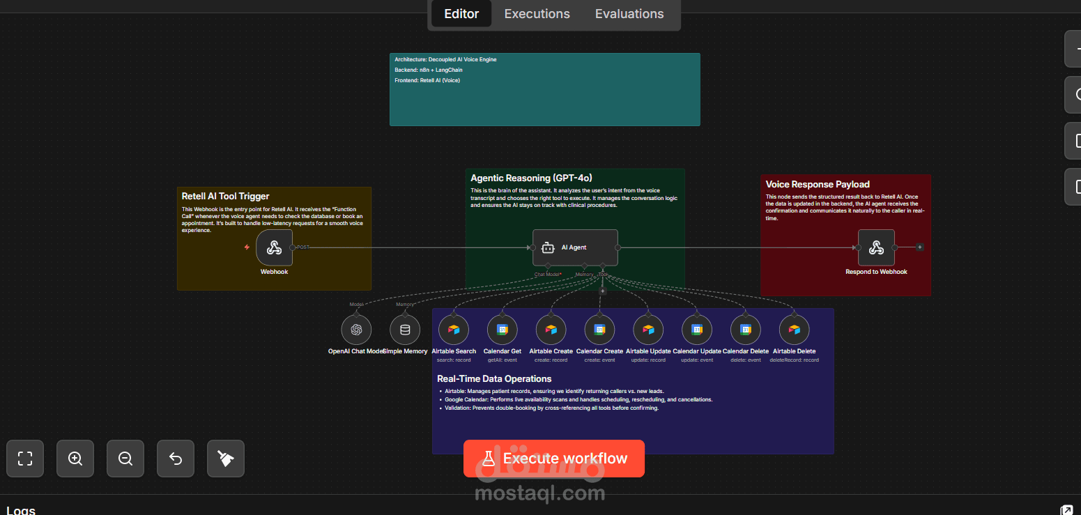
Task: Zoom out of the canvas
Action: point(125,459)
